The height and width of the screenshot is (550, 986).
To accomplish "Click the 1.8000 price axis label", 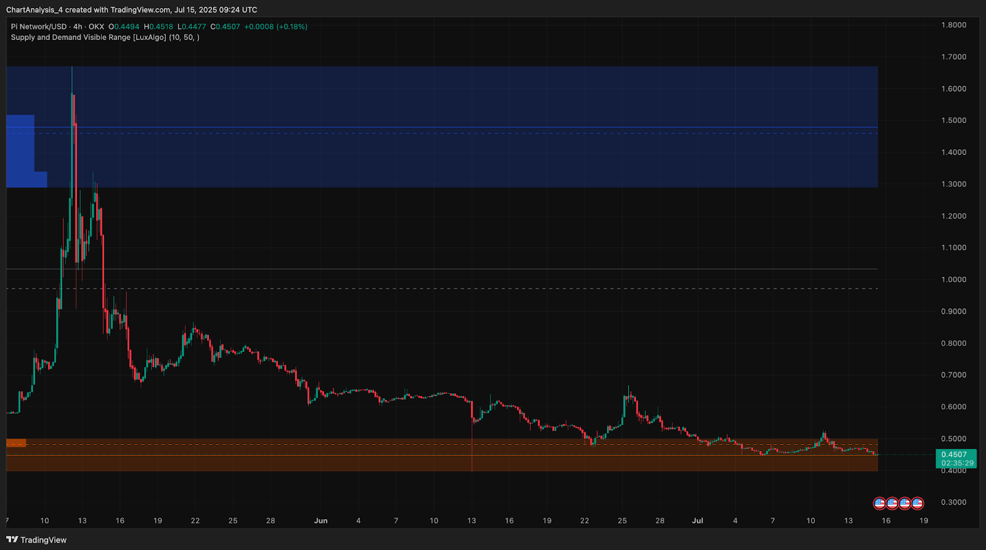I will tap(953, 25).
